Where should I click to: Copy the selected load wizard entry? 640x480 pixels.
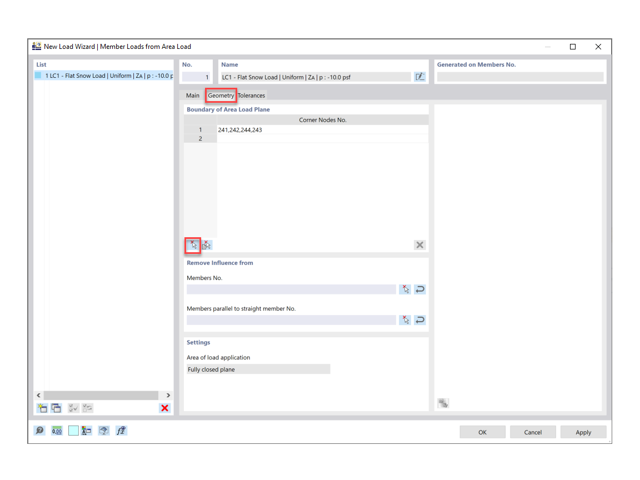click(56, 408)
